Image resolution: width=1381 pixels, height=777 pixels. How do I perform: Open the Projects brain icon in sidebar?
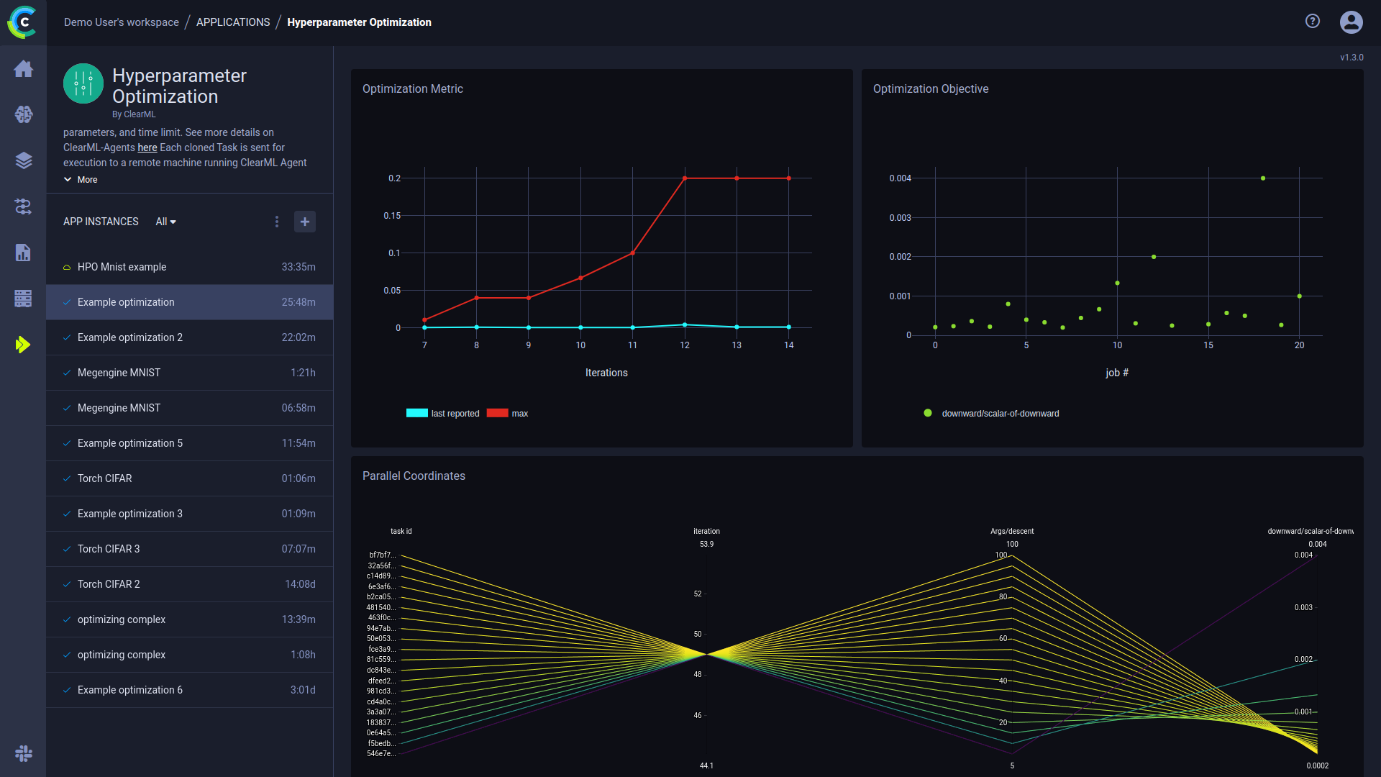pos(23,114)
